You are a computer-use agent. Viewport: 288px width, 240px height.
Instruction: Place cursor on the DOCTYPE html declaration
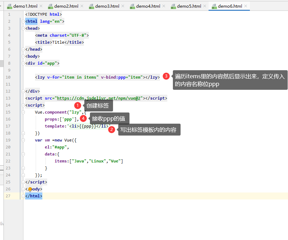pos(43,14)
